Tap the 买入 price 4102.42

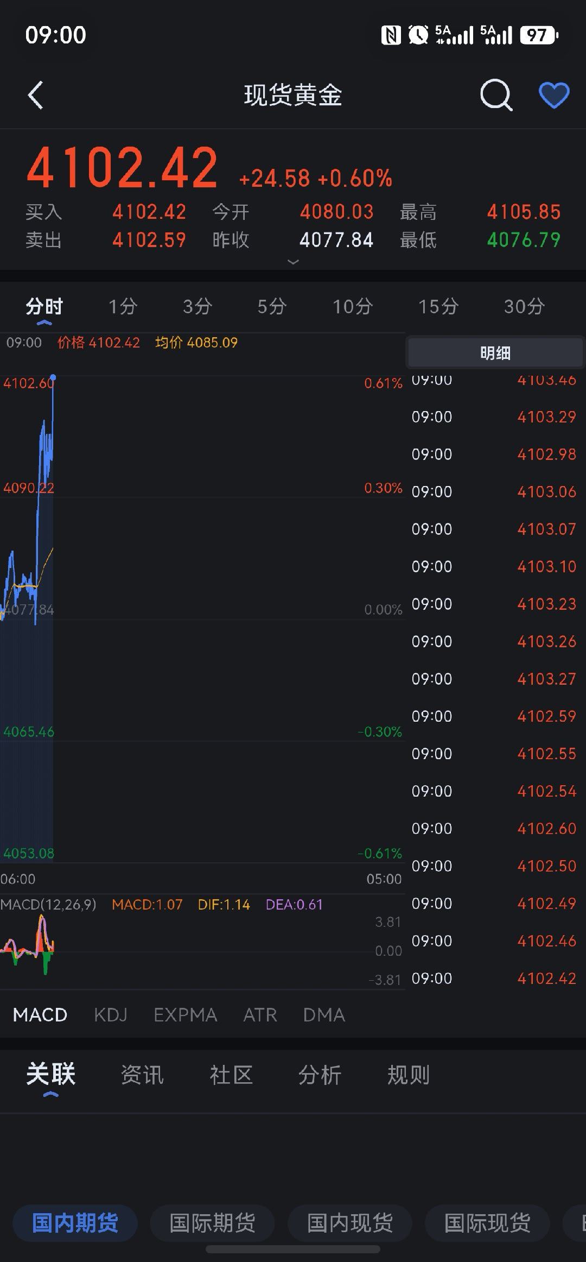149,212
